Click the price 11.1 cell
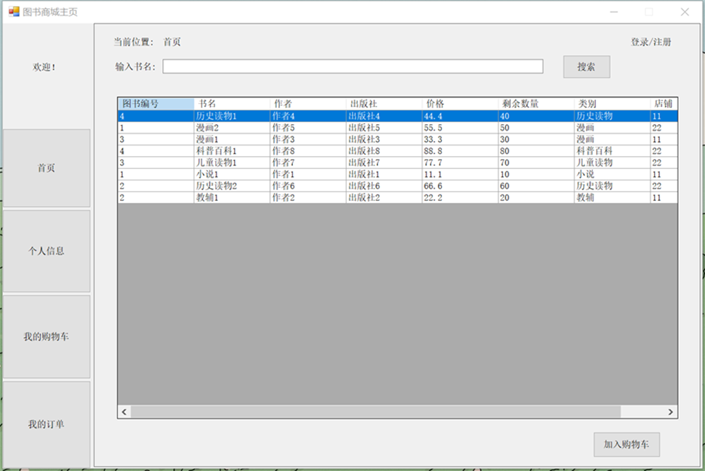705x471 pixels. (x=460, y=174)
